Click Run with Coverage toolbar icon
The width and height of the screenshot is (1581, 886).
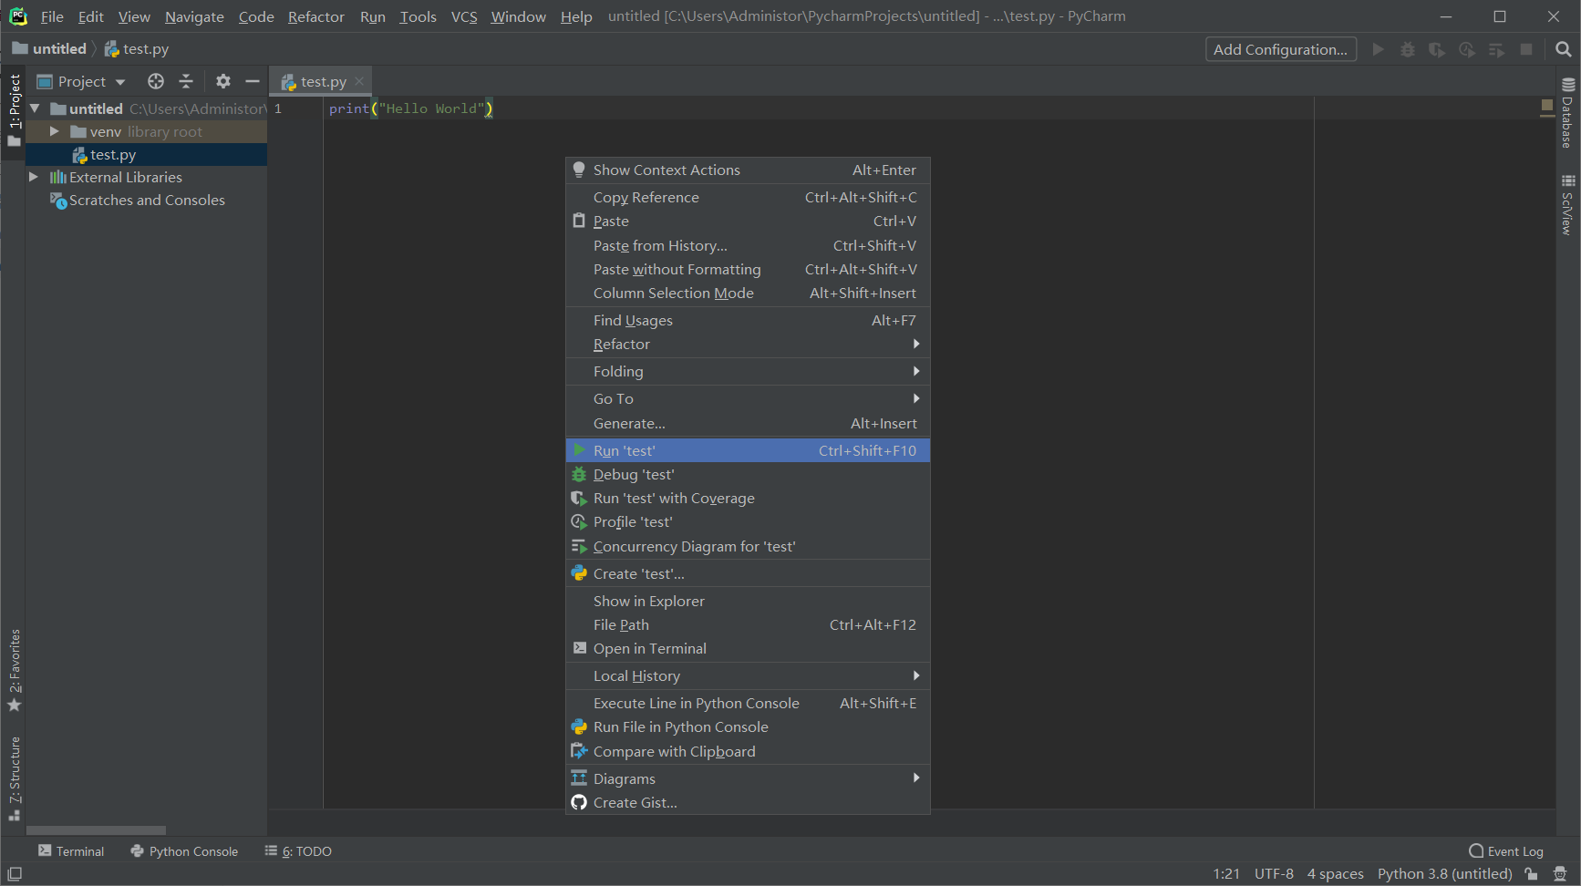pyautogui.click(x=1437, y=49)
